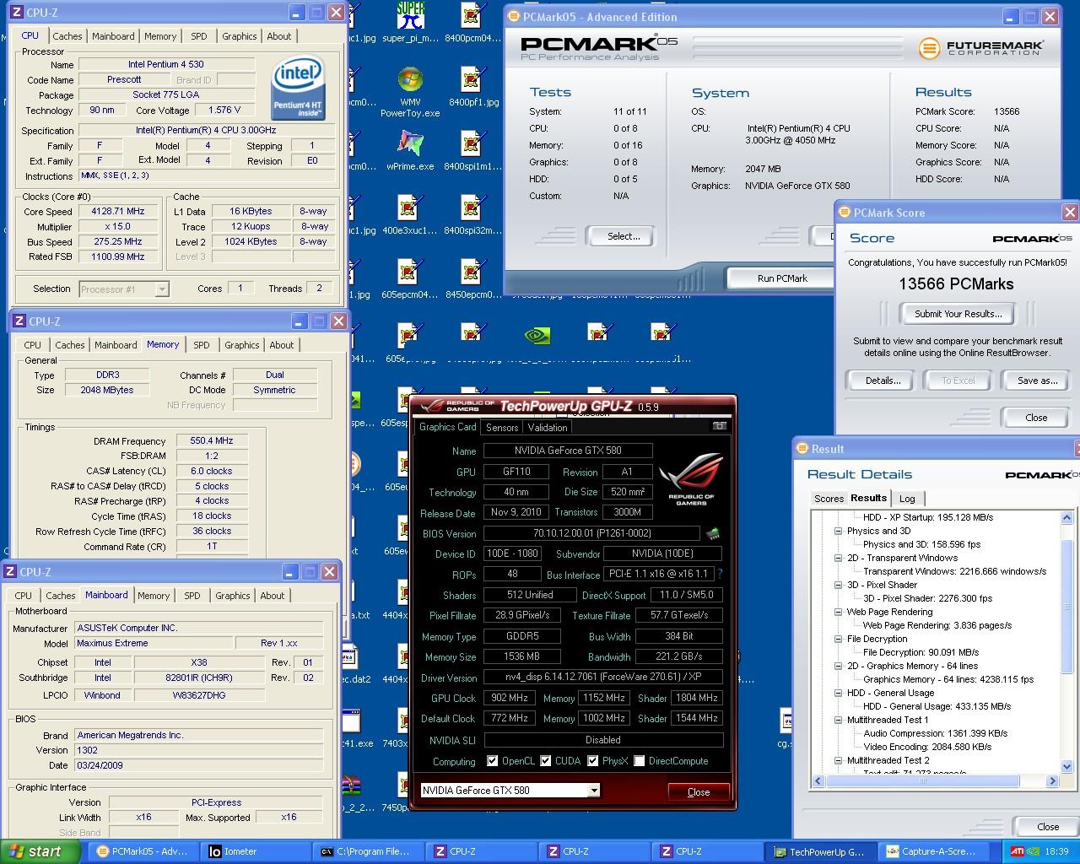Select the 605epcm04 desktop file icon
1080x864 pixels.
click(410, 279)
